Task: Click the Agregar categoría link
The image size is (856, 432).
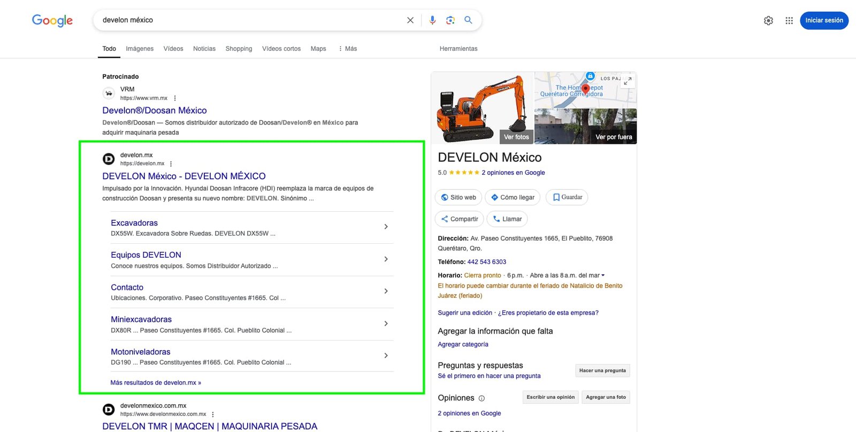Action: [463, 344]
